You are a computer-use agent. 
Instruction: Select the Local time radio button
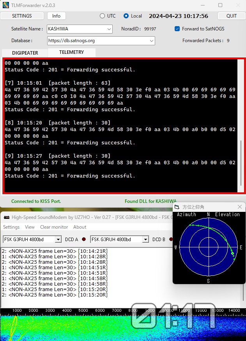(x=126, y=16)
